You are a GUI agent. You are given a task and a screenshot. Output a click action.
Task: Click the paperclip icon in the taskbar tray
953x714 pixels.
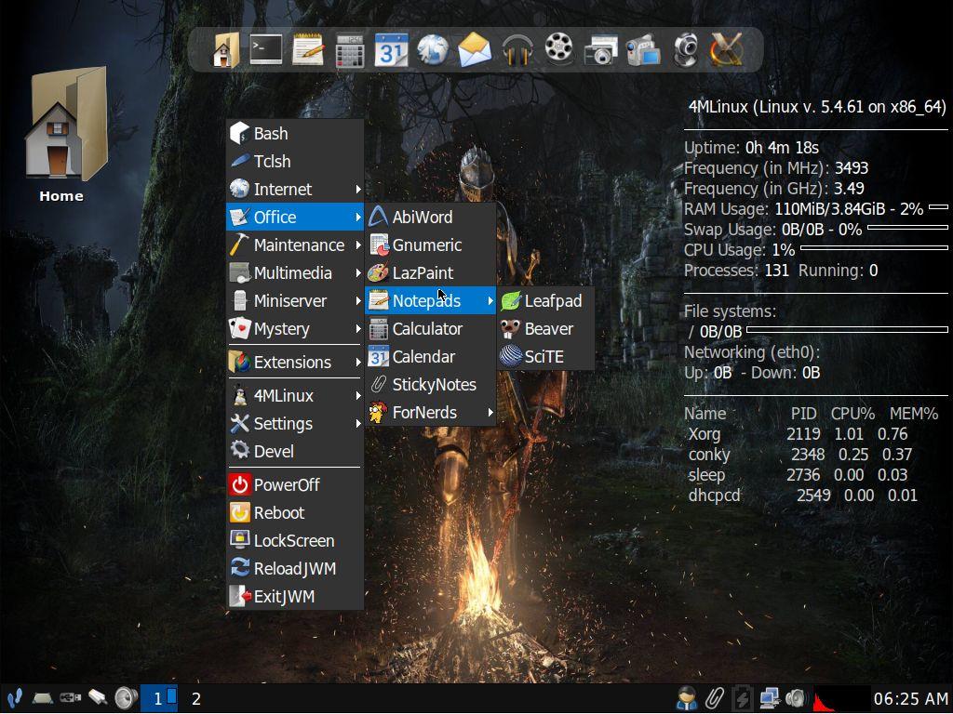(x=715, y=698)
